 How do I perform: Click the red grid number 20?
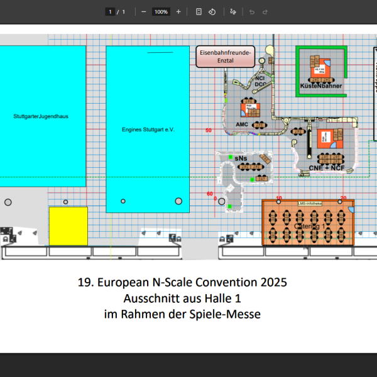click(x=343, y=198)
